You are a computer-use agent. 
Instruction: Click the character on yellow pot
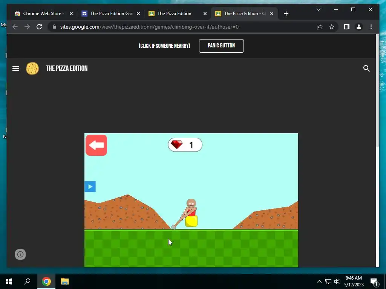pos(191,213)
